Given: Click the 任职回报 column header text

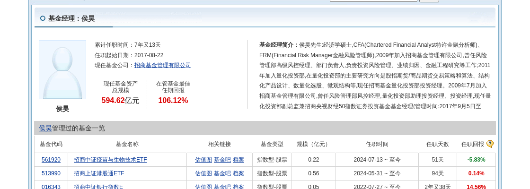Looking at the screenshot, I should [473, 144].
